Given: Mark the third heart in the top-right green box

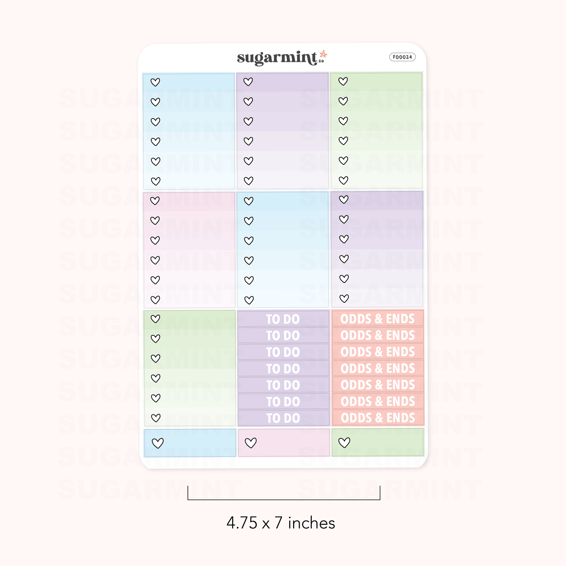Looking at the screenshot, I should [x=343, y=121].
